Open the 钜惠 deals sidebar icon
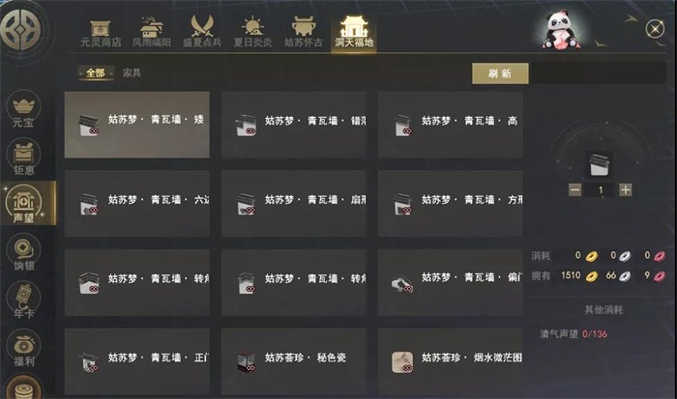Screen dimensions: 677x399 click(23, 157)
